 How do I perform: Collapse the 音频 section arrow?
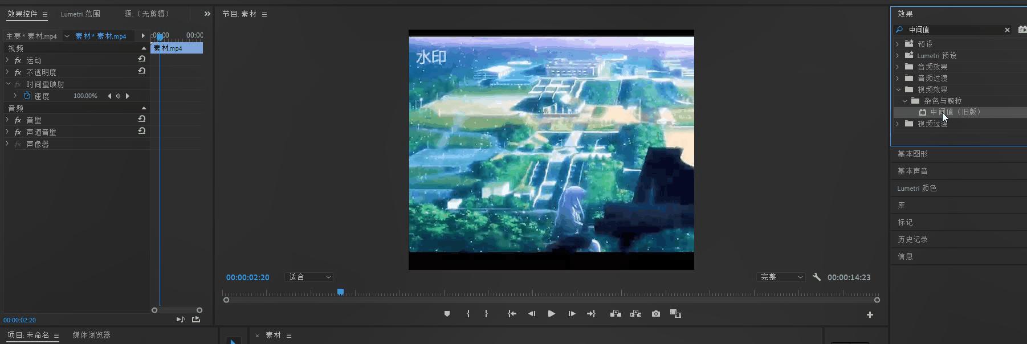pos(144,108)
